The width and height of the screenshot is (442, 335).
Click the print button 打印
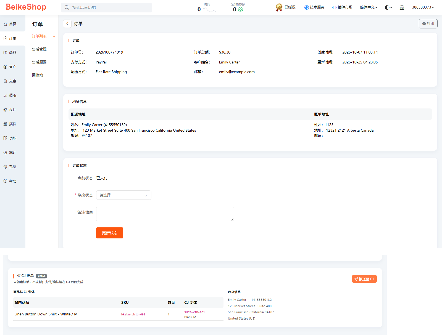(428, 24)
